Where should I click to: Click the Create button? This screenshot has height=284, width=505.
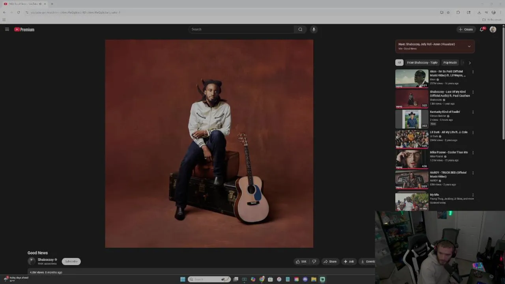(x=466, y=29)
